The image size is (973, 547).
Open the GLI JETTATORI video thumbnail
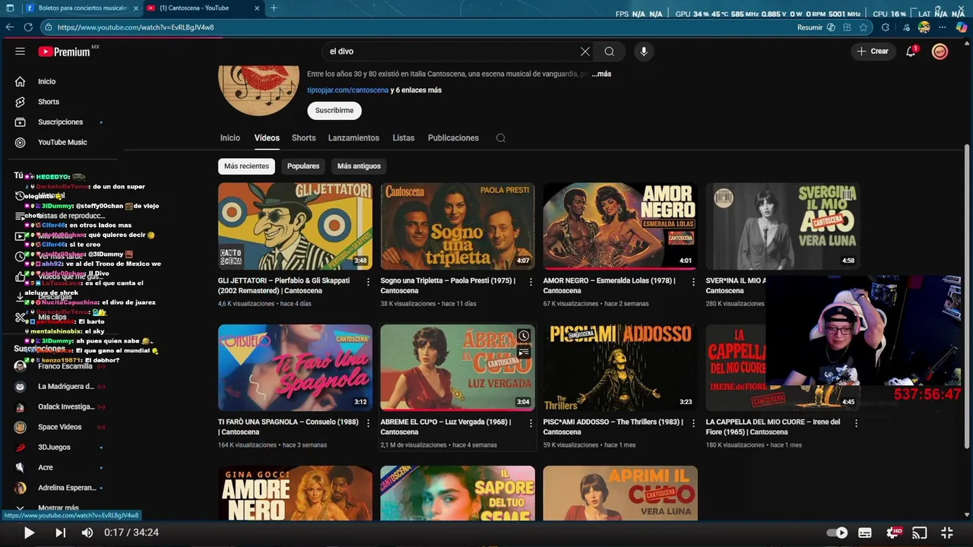point(295,226)
